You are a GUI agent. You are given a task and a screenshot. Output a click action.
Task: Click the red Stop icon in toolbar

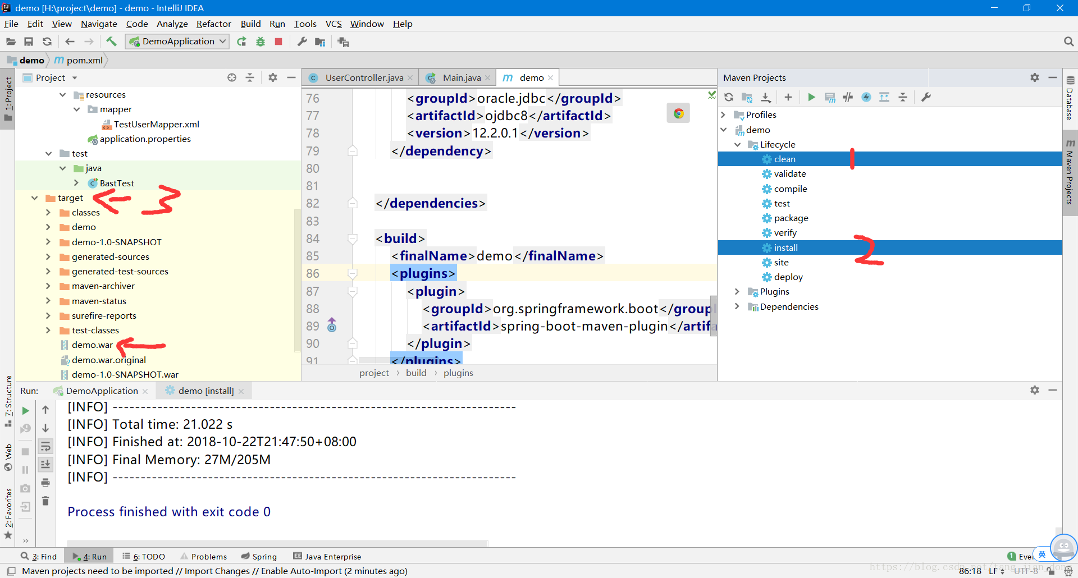coord(278,42)
